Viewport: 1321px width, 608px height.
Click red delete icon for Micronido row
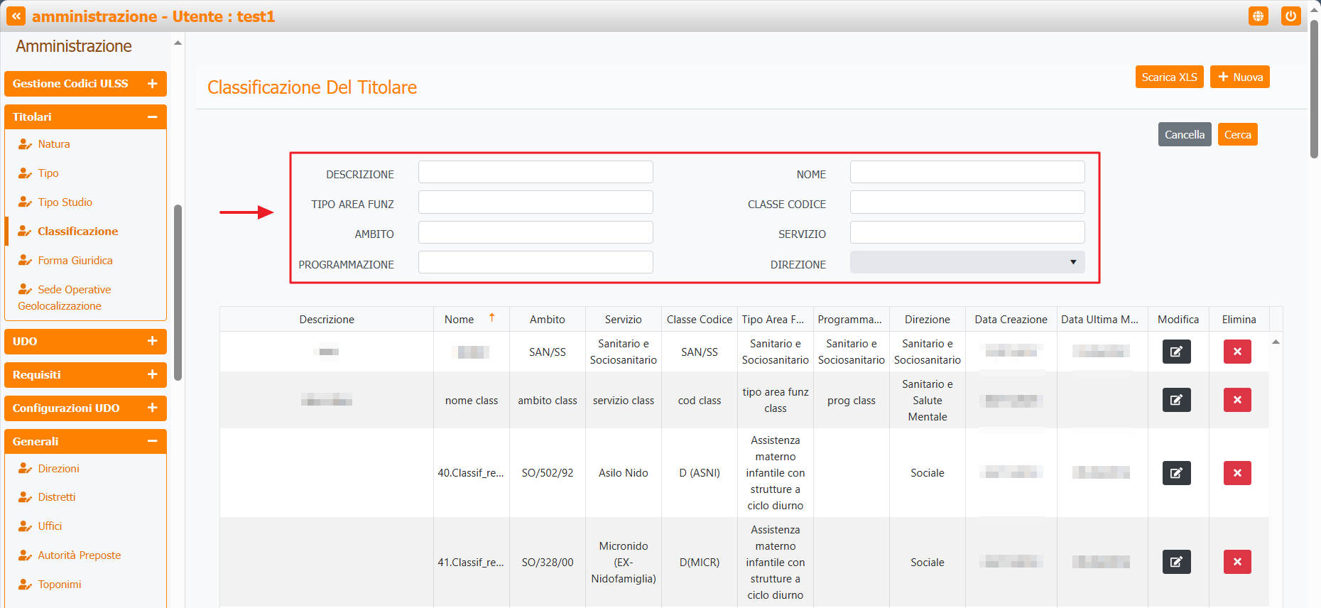pos(1236,562)
